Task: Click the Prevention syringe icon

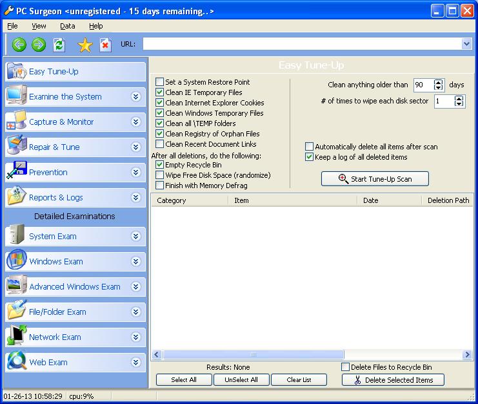Action: coord(17,171)
